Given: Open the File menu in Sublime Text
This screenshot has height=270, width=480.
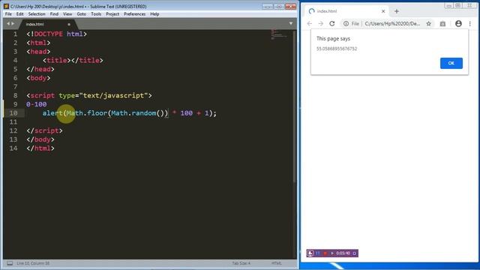Looking at the screenshot, I should pos(8,14).
